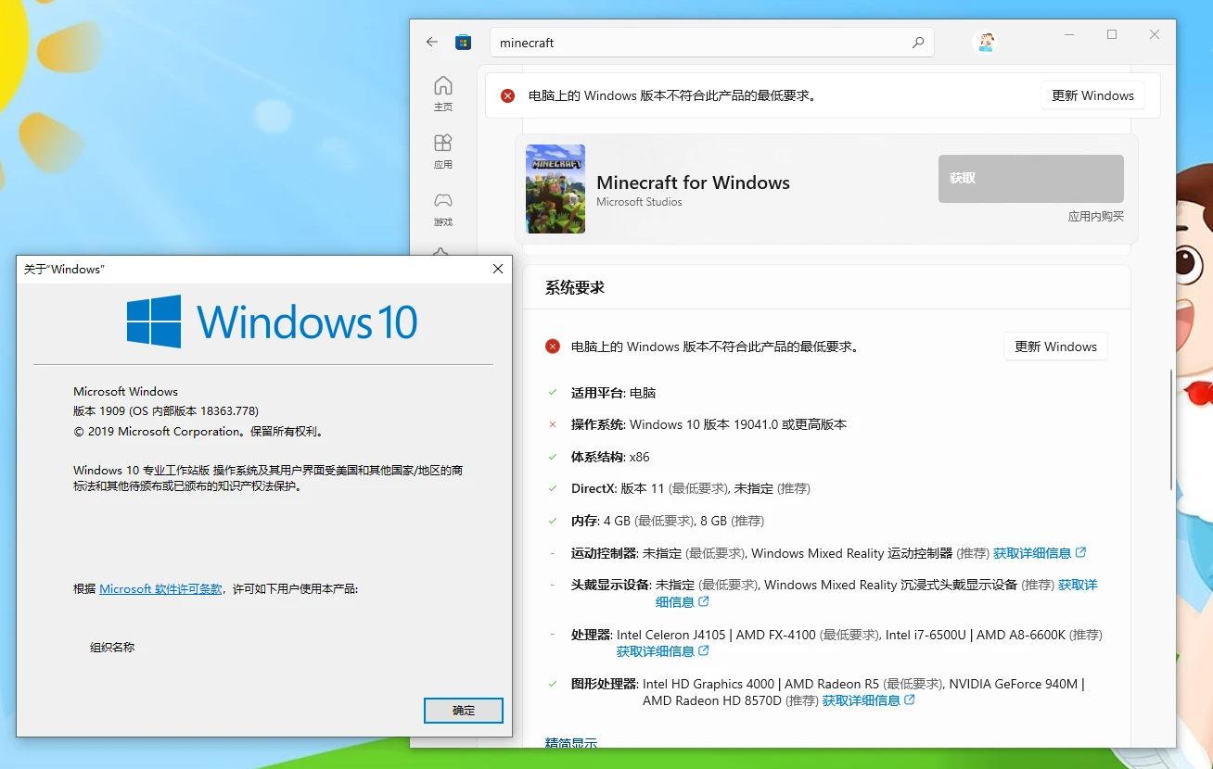
Task: Click the grayed-out 获取 button
Action: [1030, 178]
